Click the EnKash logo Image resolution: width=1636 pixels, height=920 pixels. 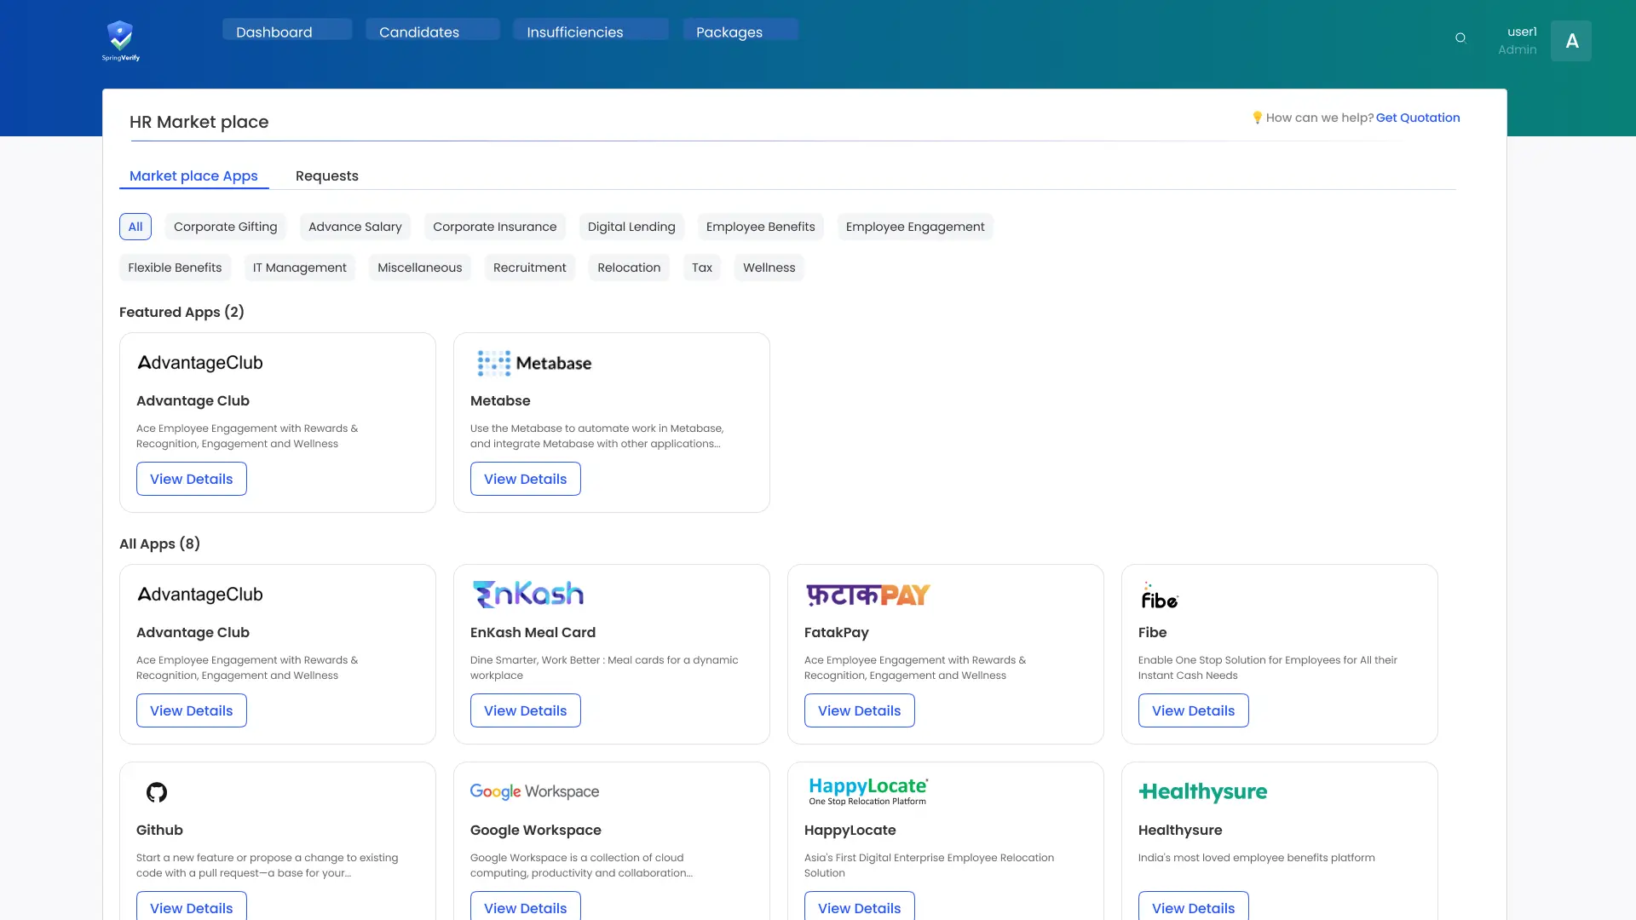pos(528,594)
